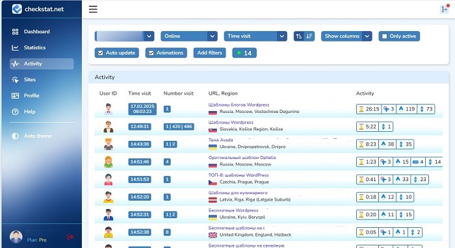Open the hamburger menu

(93, 9)
